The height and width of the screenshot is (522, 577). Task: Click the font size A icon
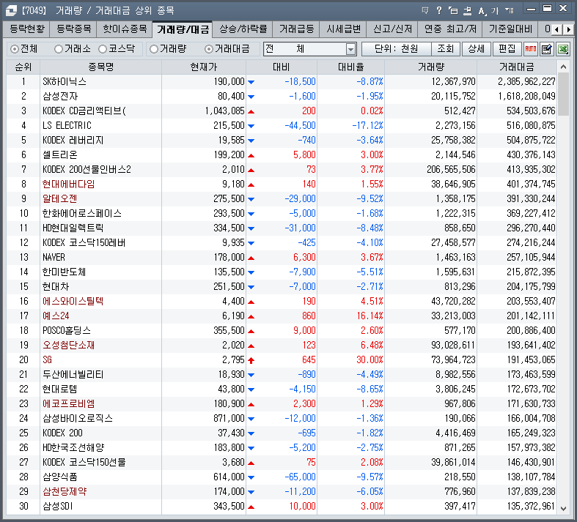point(482,11)
